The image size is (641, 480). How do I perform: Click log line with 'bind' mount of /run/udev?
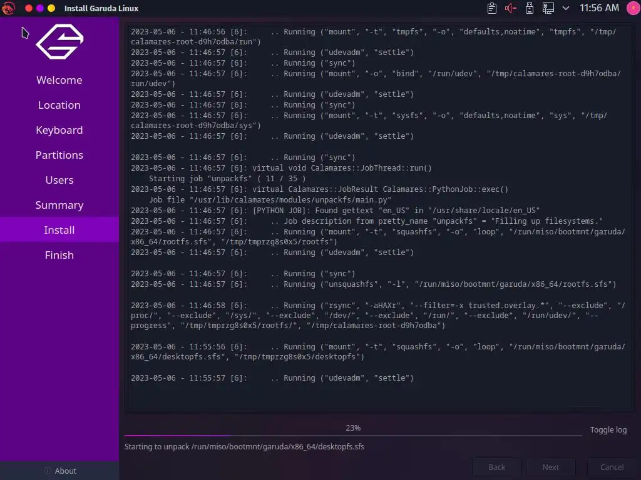pos(376,78)
